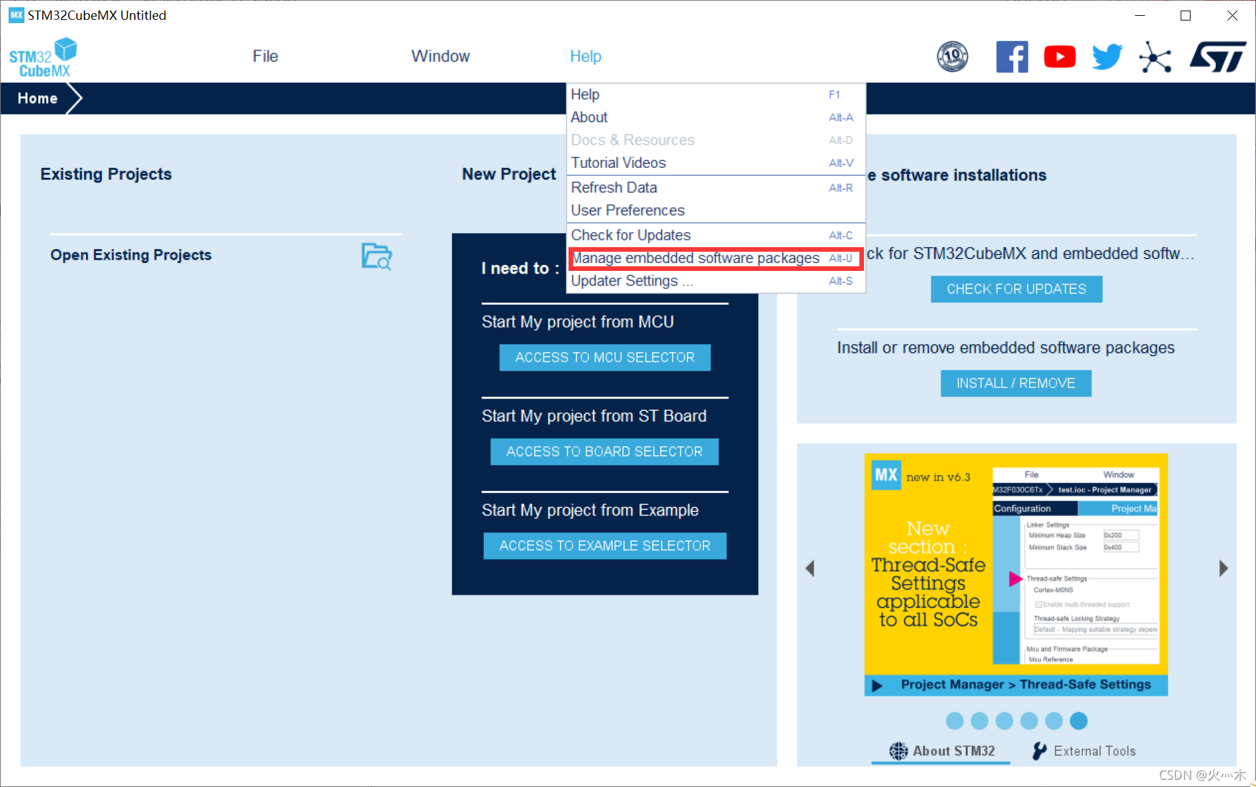The width and height of the screenshot is (1256, 787).
Task: Choose About in Help menu
Action: pos(716,117)
